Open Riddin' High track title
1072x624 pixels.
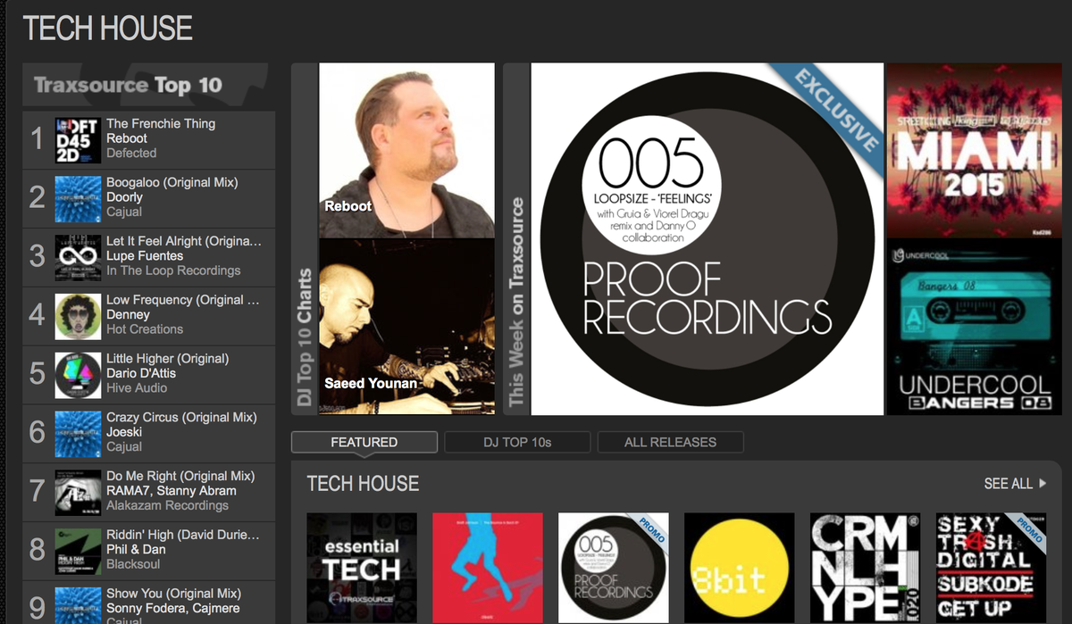point(183,536)
